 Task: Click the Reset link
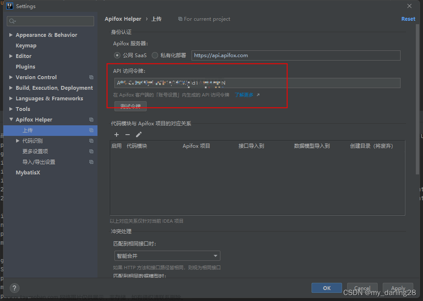(x=408, y=19)
